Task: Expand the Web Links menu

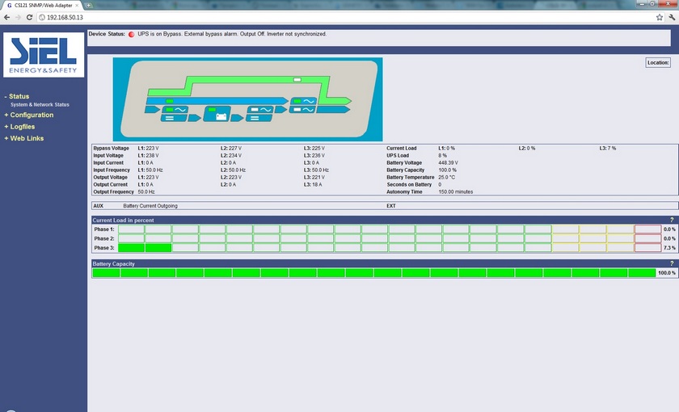Action: coord(24,138)
